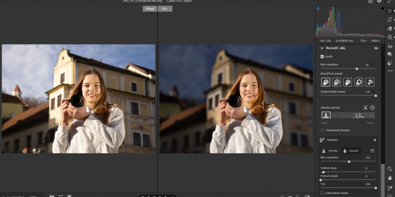Edit the Zesílení efektu bokeh value field
The width and height of the screenshot is (395, 197).
point(370,92)
